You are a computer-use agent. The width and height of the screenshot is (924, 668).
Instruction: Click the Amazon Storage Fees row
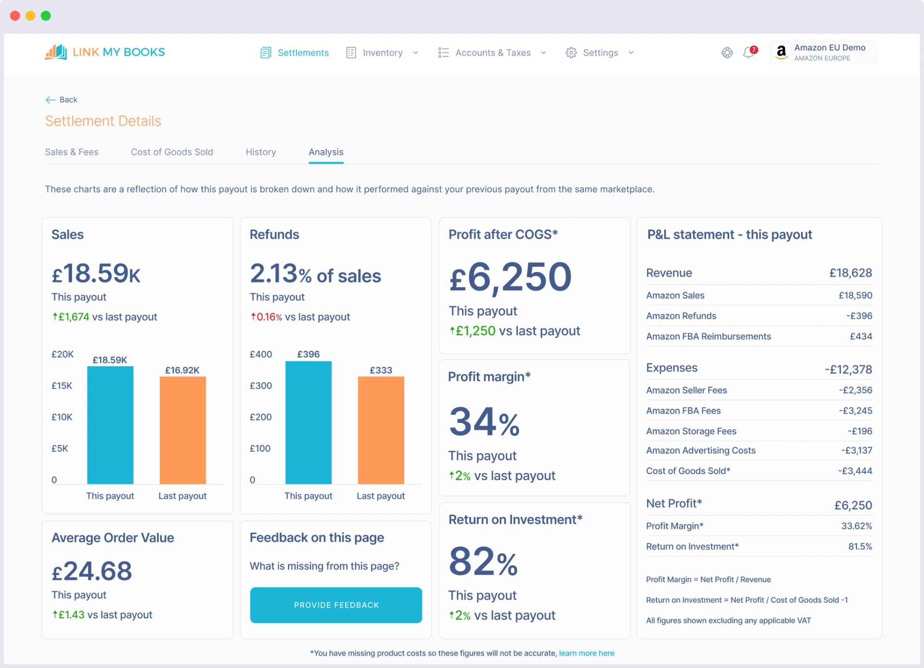pos(759,431)
